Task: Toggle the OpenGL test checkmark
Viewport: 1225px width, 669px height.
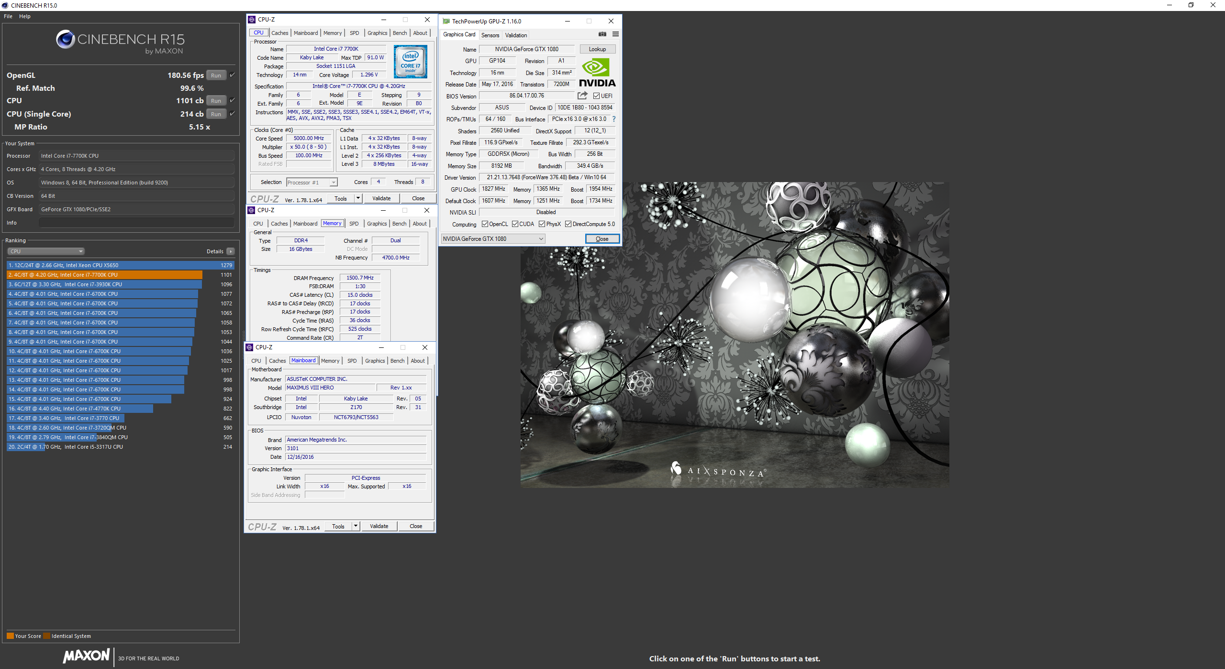Action: [x=232, y=75]
